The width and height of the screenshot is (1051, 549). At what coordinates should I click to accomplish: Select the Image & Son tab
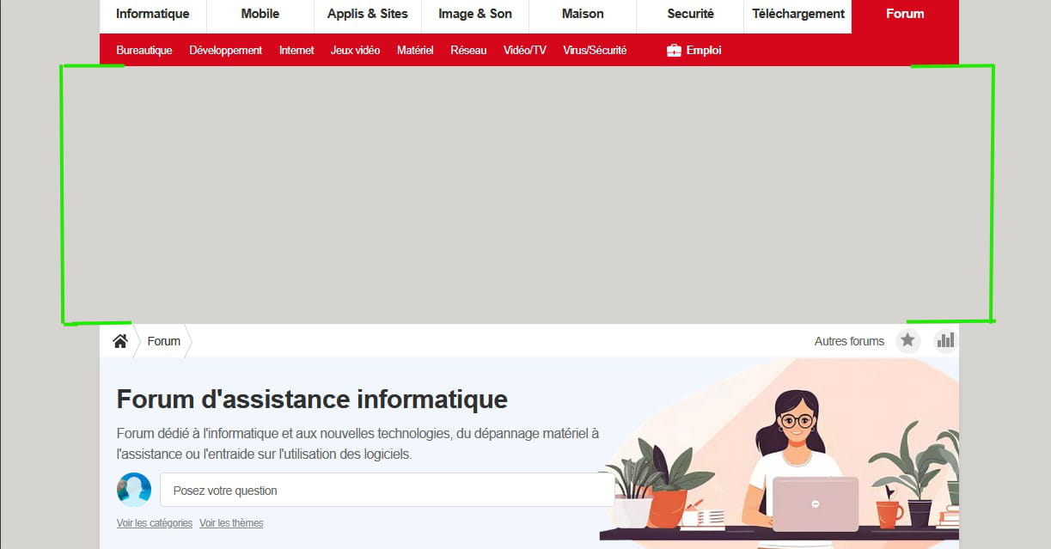pos(475,14)
